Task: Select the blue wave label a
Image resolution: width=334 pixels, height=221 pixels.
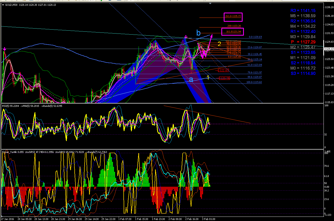Action: pyautogui.click(x=191, y=80)
